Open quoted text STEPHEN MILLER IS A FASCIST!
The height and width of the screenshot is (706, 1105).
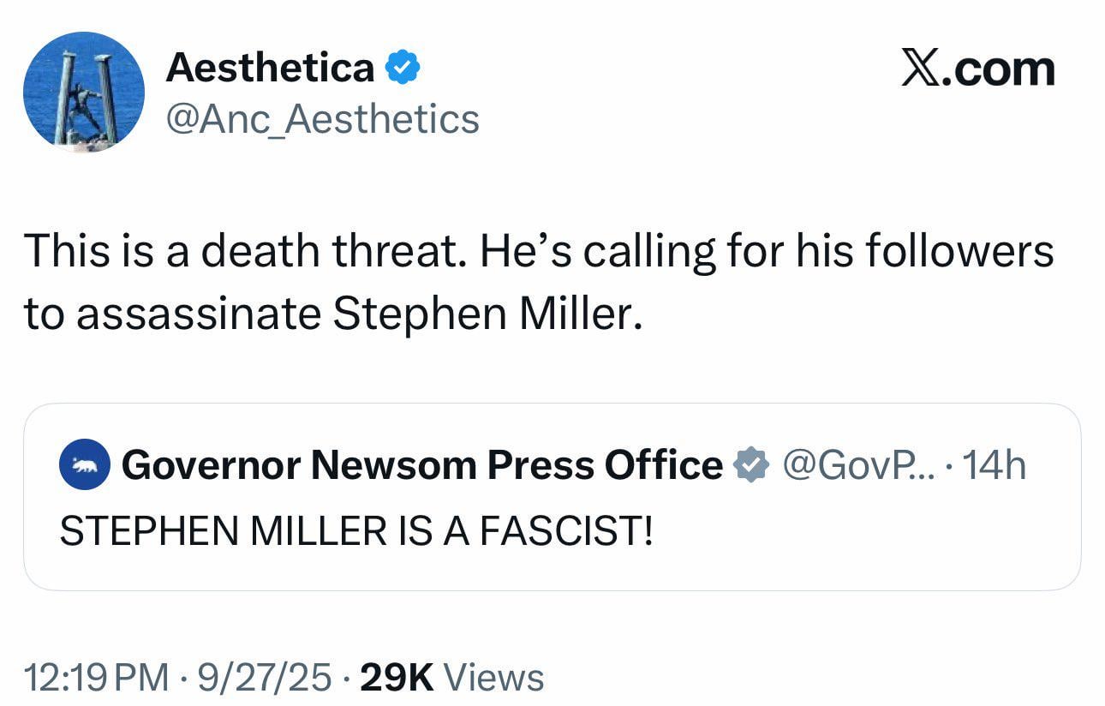355,530
